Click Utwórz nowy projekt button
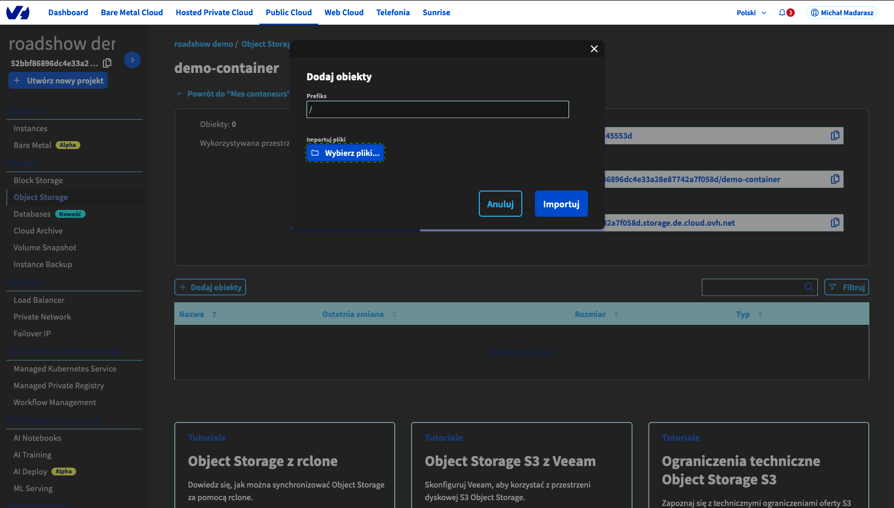 pyautogui.click(x=58, y=80)
